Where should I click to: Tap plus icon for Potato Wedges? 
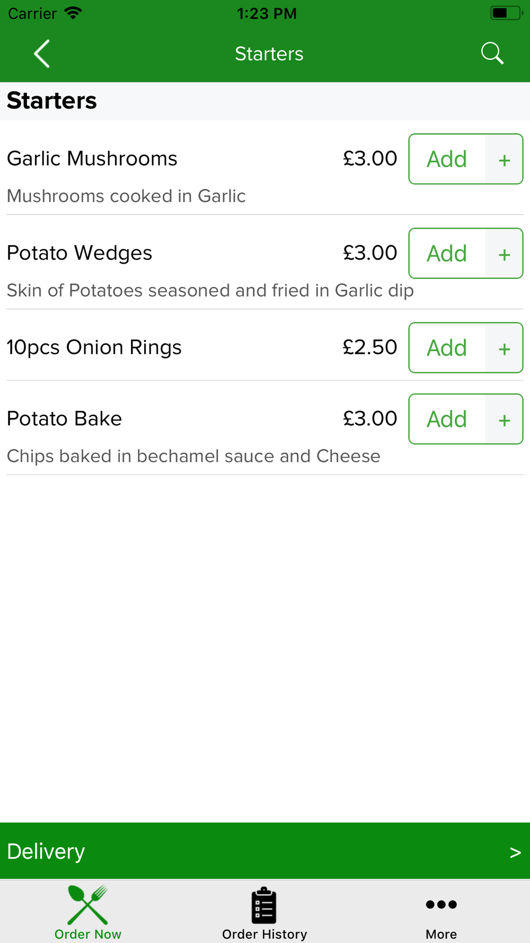504,254
